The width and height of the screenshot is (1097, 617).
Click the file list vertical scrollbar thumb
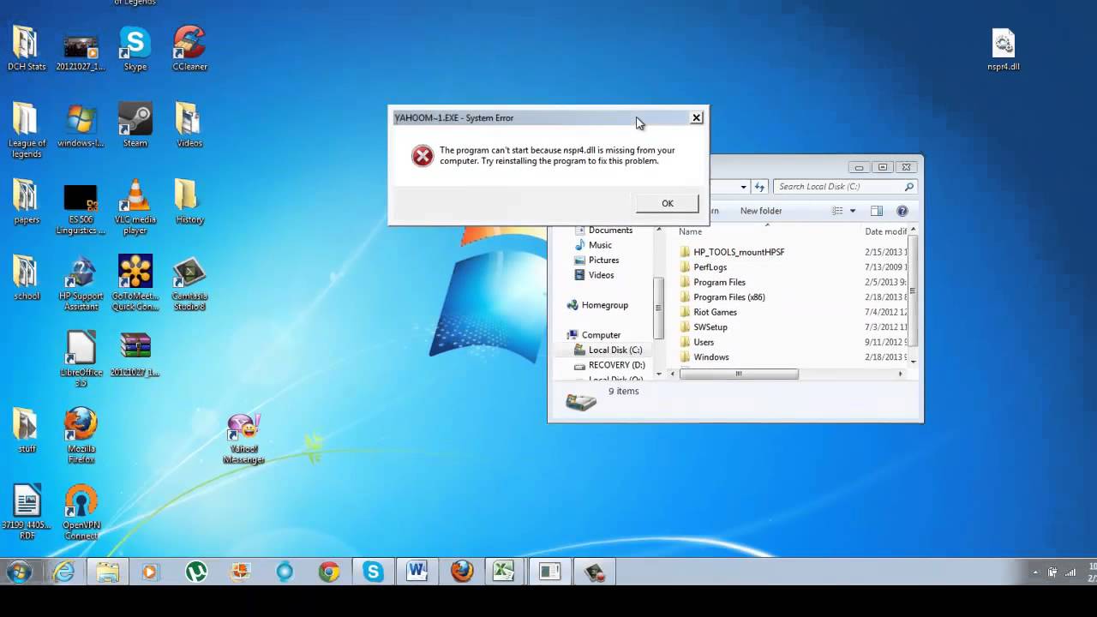tap(913, 290)
